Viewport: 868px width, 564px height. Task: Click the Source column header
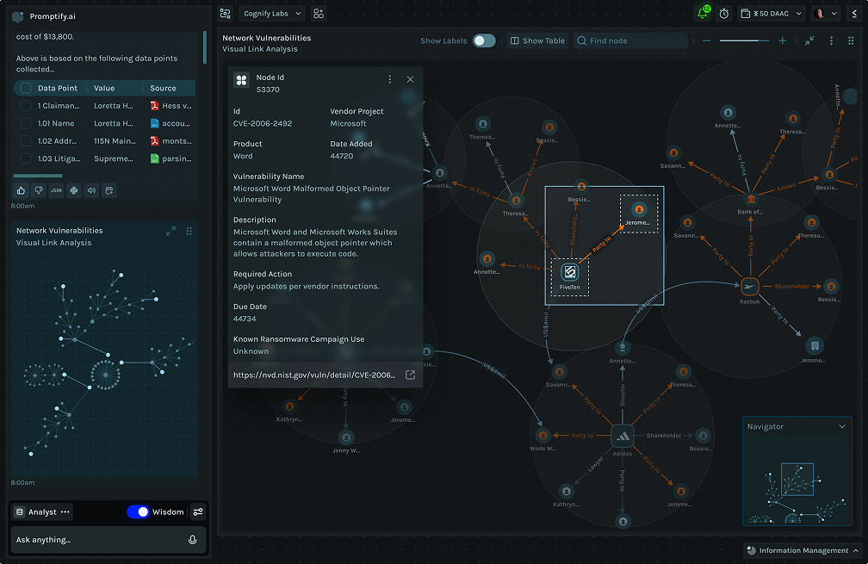pyautogui.click(x=163, y=88)
